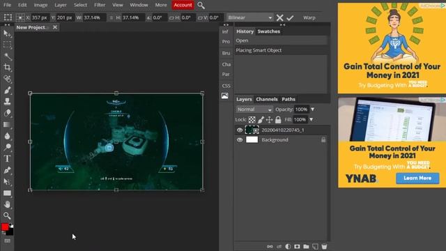Select Placing Smart Object history state
This screenshot has width=446, height=251.
click(x=281, y=50)
